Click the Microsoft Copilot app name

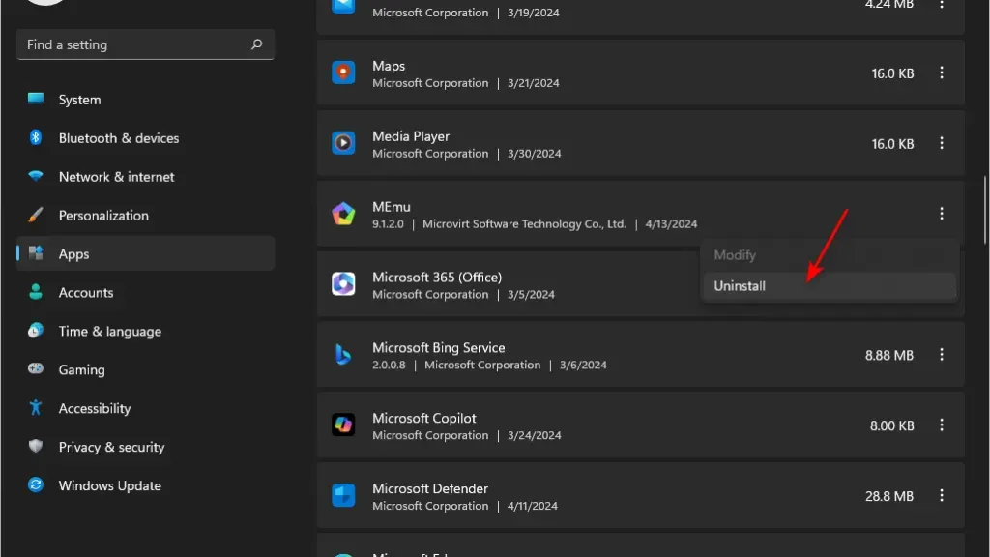423,418
